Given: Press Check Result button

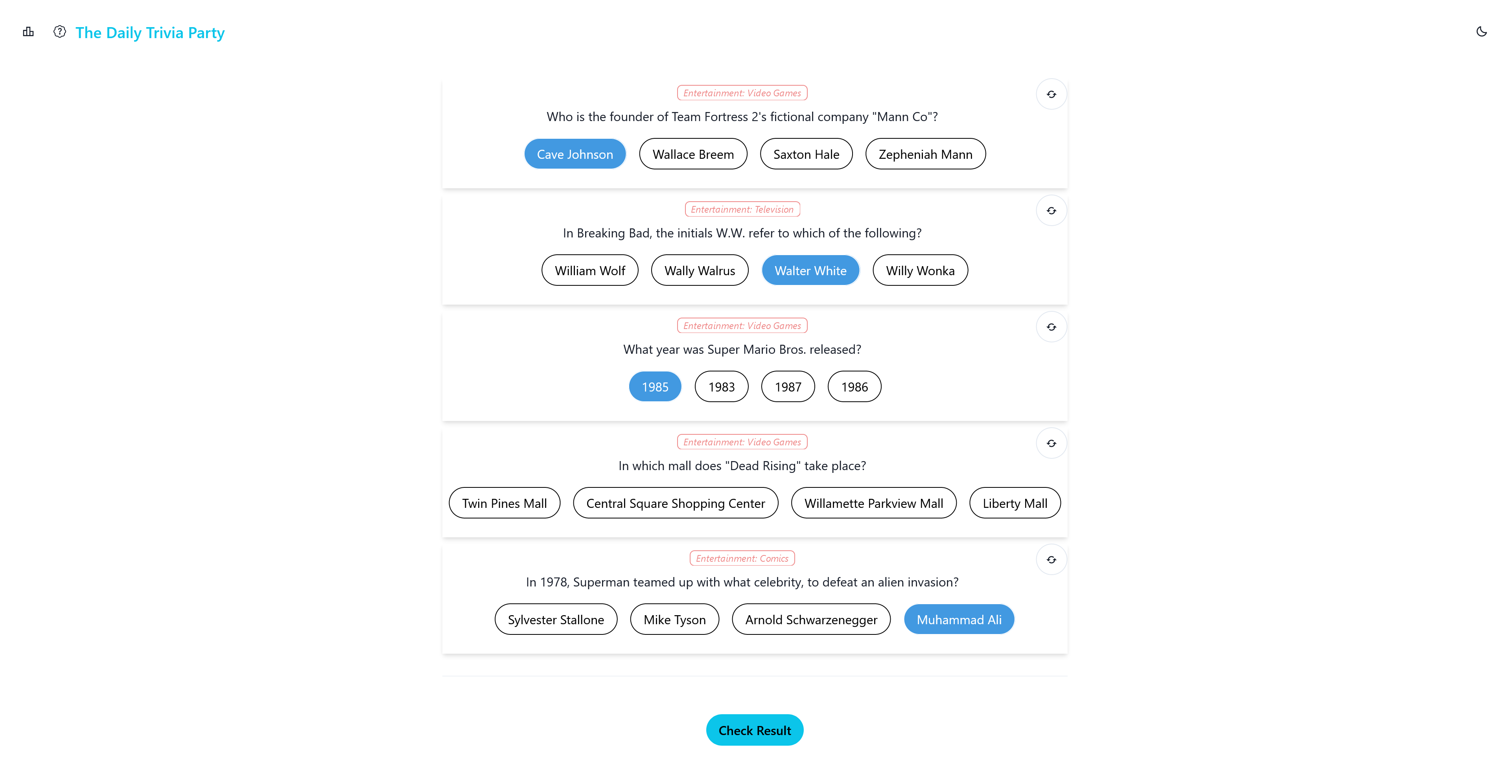Looking at the screenshot, I should (755, 730).
